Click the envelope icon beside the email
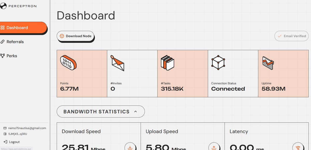311x150 pixels. tap(5, 128)
